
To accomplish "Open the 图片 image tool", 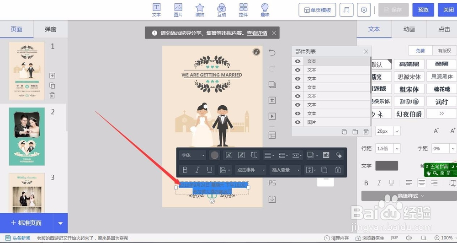I will click(178, 10).
